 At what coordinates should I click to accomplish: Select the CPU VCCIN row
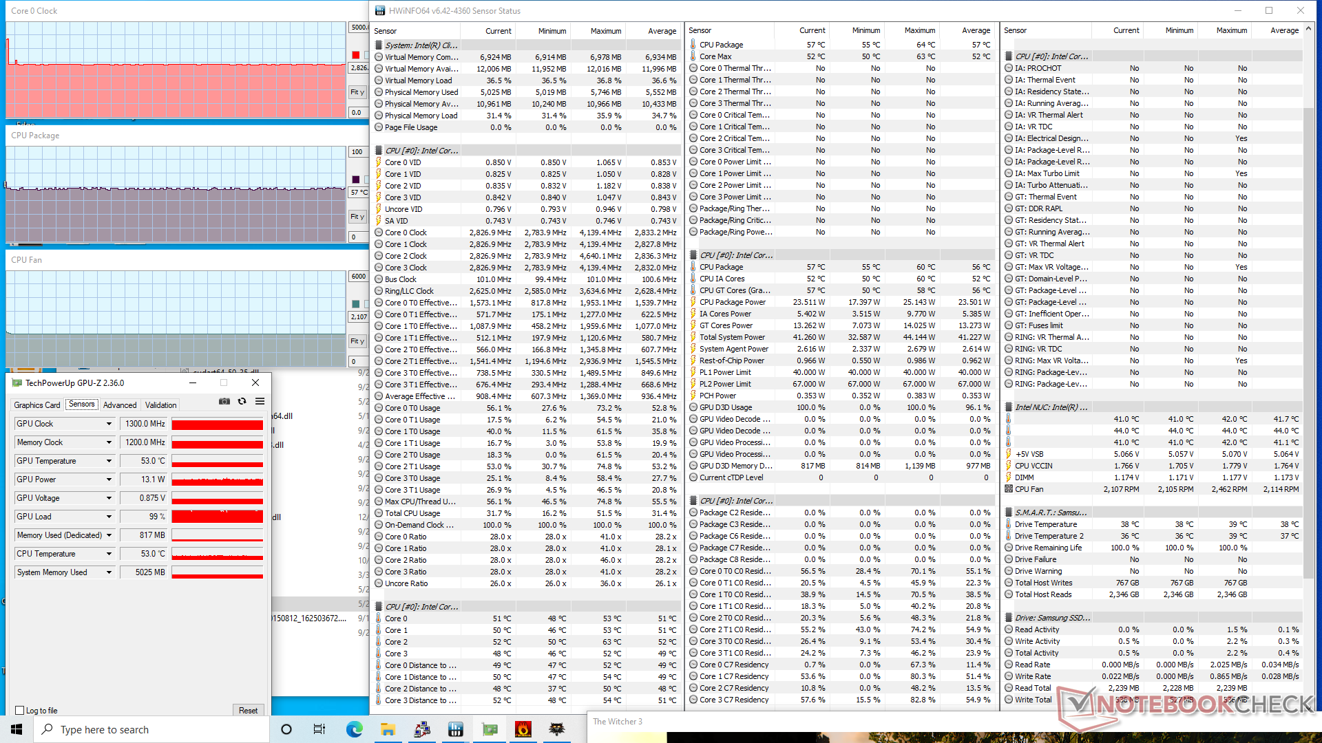(1152, 466)
